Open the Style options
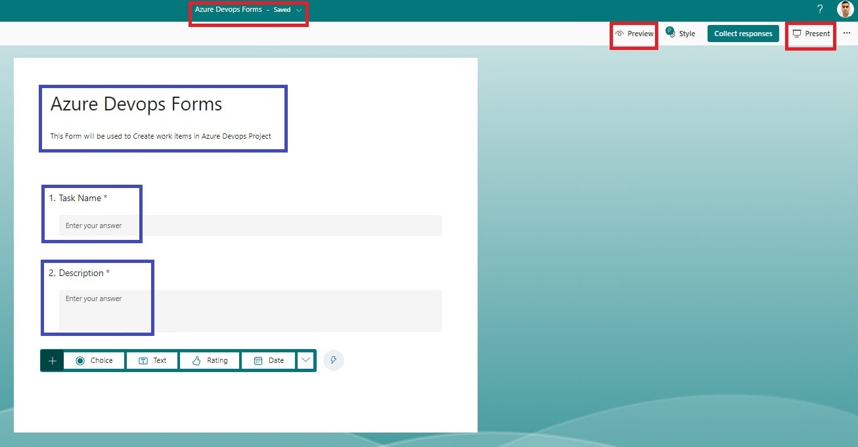The width and height of the screenshot is (858, 447). point(681,34)
